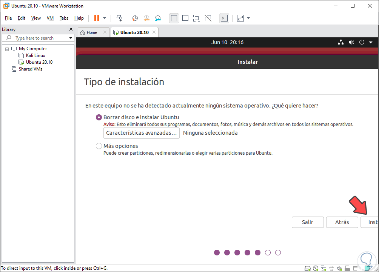Toggle the library sidebar view
The height and width of the screenshot is (272, 379).
click(x=174, y=18)
